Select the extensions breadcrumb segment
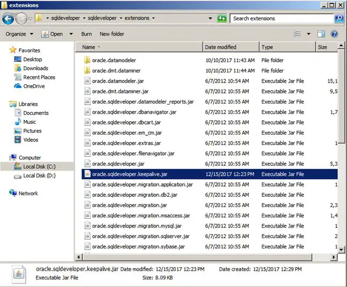 (x=137, y=18)
